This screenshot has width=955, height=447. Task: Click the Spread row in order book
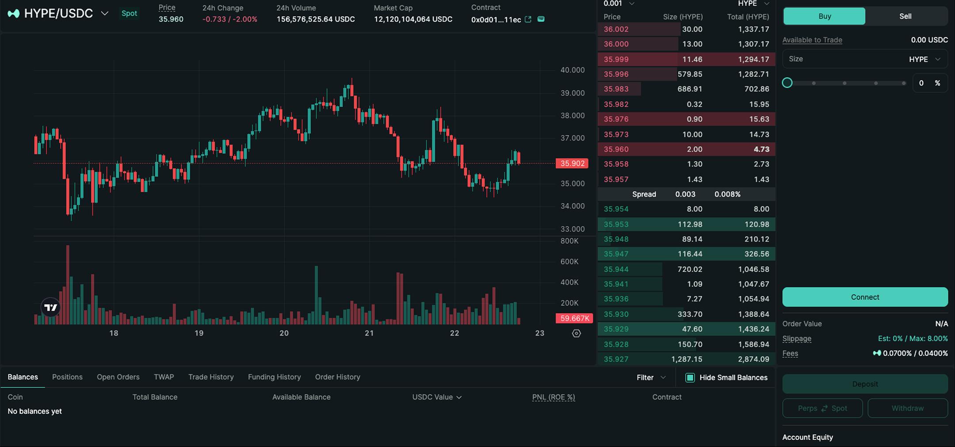(686, 194)
